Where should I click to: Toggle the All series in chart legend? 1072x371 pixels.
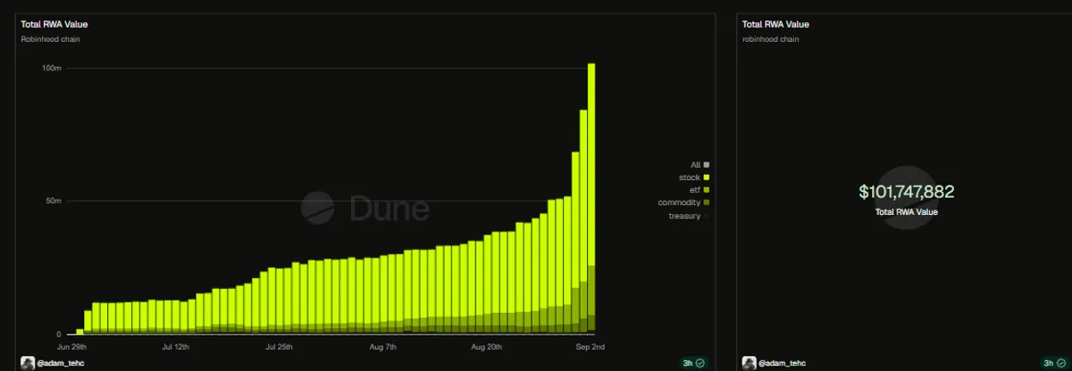[x=699, y=164]
